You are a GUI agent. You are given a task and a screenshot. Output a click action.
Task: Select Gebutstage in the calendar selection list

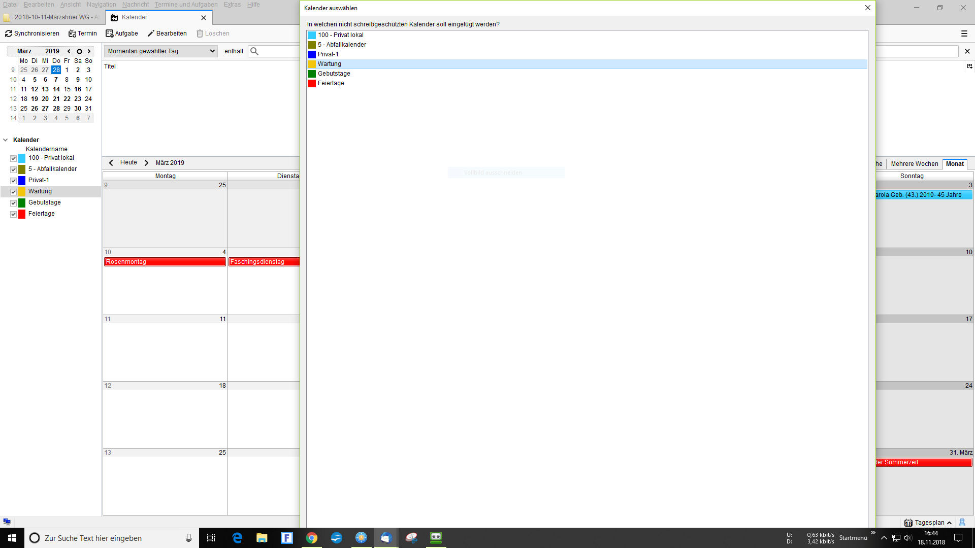tap(334, 74)
